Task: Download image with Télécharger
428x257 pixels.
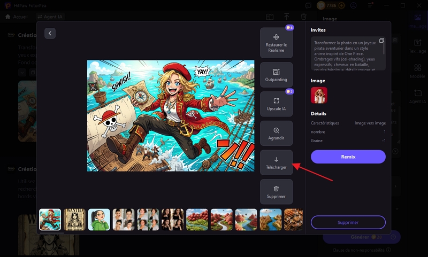Action: pyautogui.click(x=276, y=162)
